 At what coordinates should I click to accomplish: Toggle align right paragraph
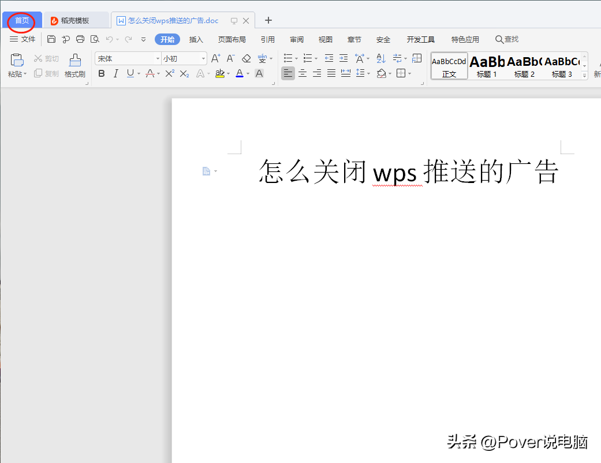coord(316,73)
